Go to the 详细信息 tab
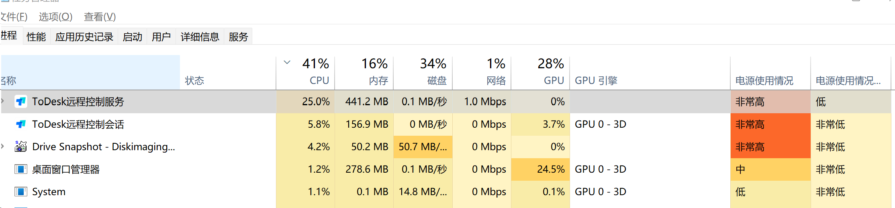895x208 pixels. coord(200,37)
